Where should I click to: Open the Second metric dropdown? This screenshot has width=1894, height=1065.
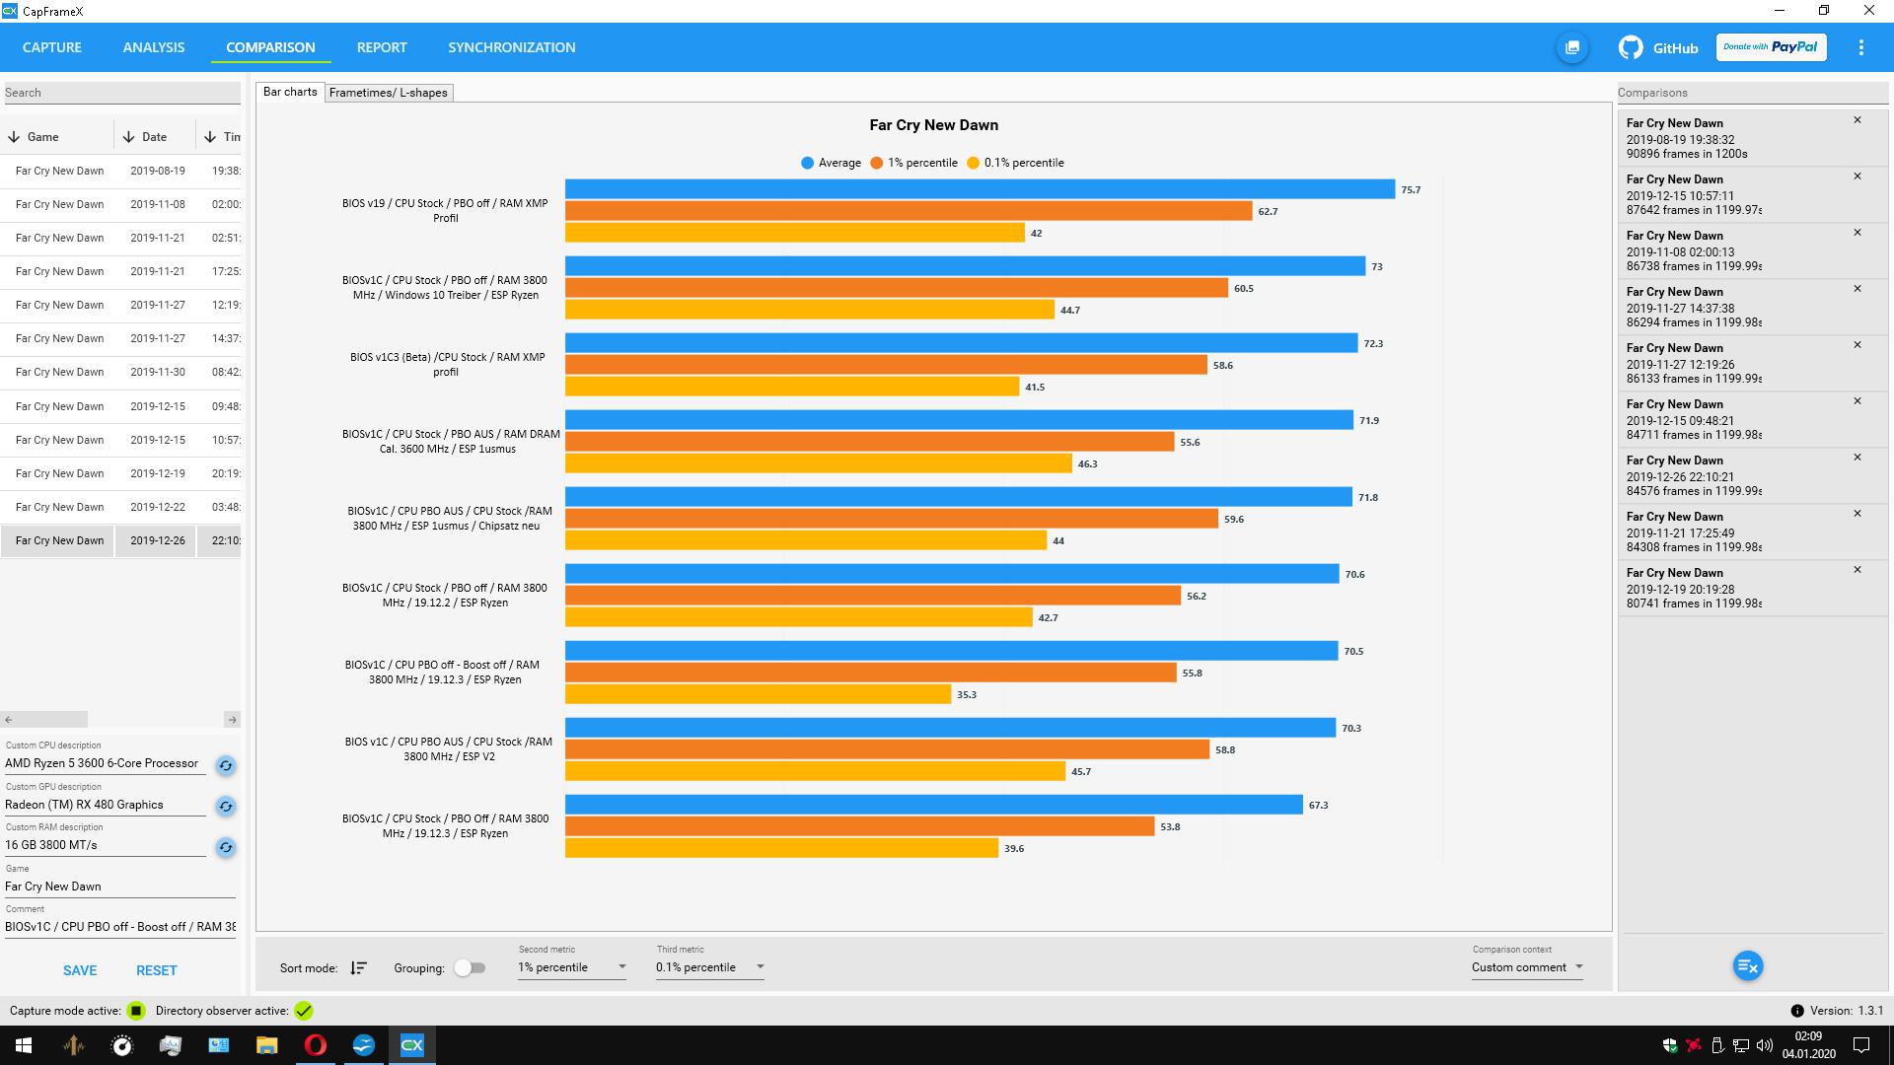click(x=572, y=967)
